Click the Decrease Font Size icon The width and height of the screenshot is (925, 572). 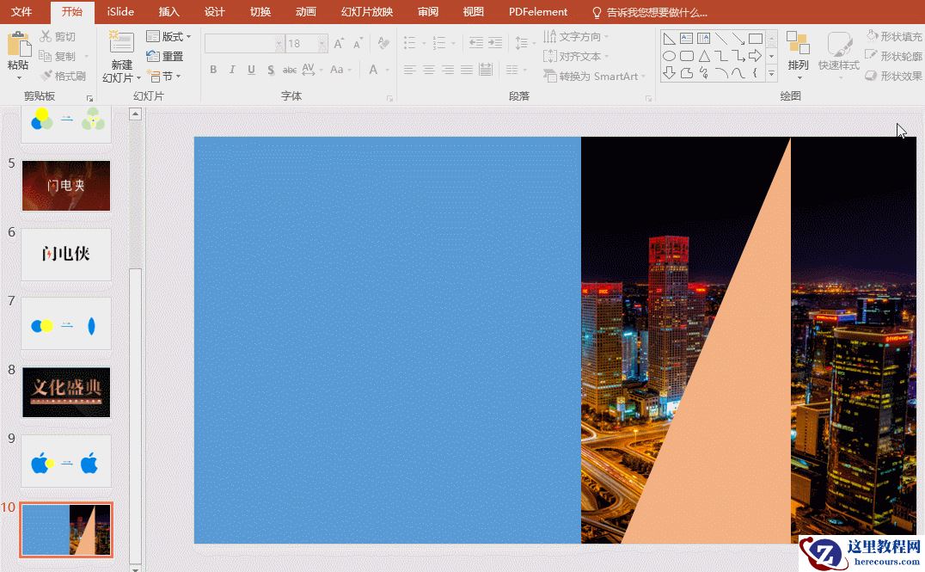(358, 43)
